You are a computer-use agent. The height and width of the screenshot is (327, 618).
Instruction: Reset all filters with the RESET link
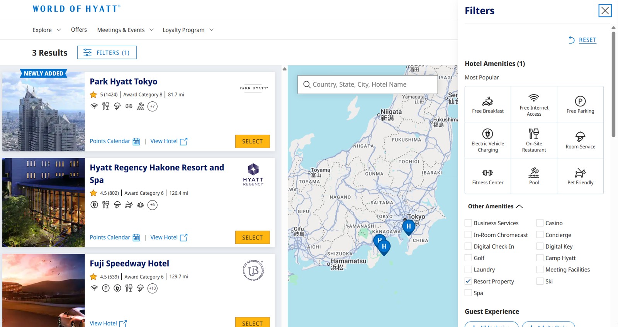pyautogui.click(x=587, y=40)
